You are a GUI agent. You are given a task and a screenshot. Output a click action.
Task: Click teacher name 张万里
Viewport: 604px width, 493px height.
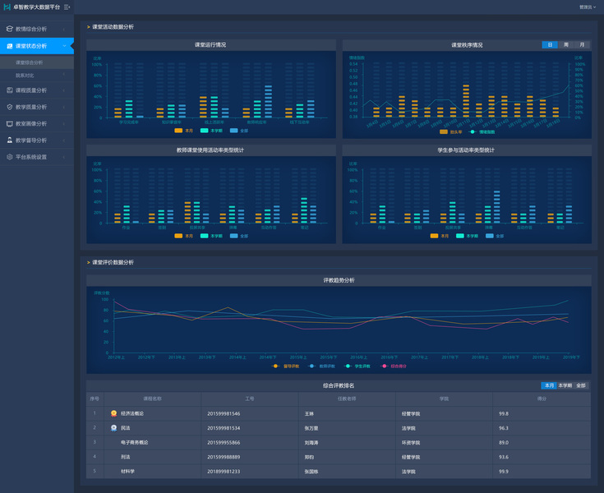(x=311, y=428)
